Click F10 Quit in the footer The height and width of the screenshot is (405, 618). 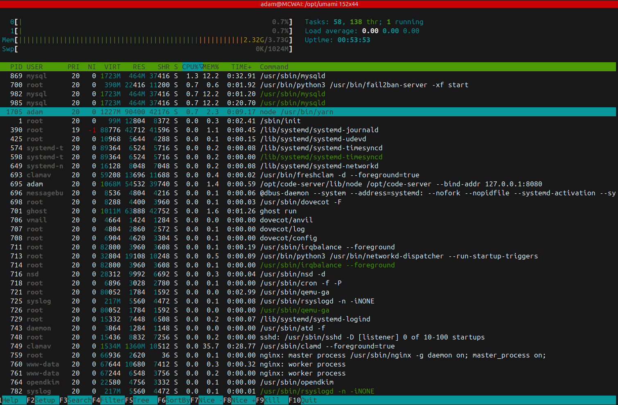point(303,400)
